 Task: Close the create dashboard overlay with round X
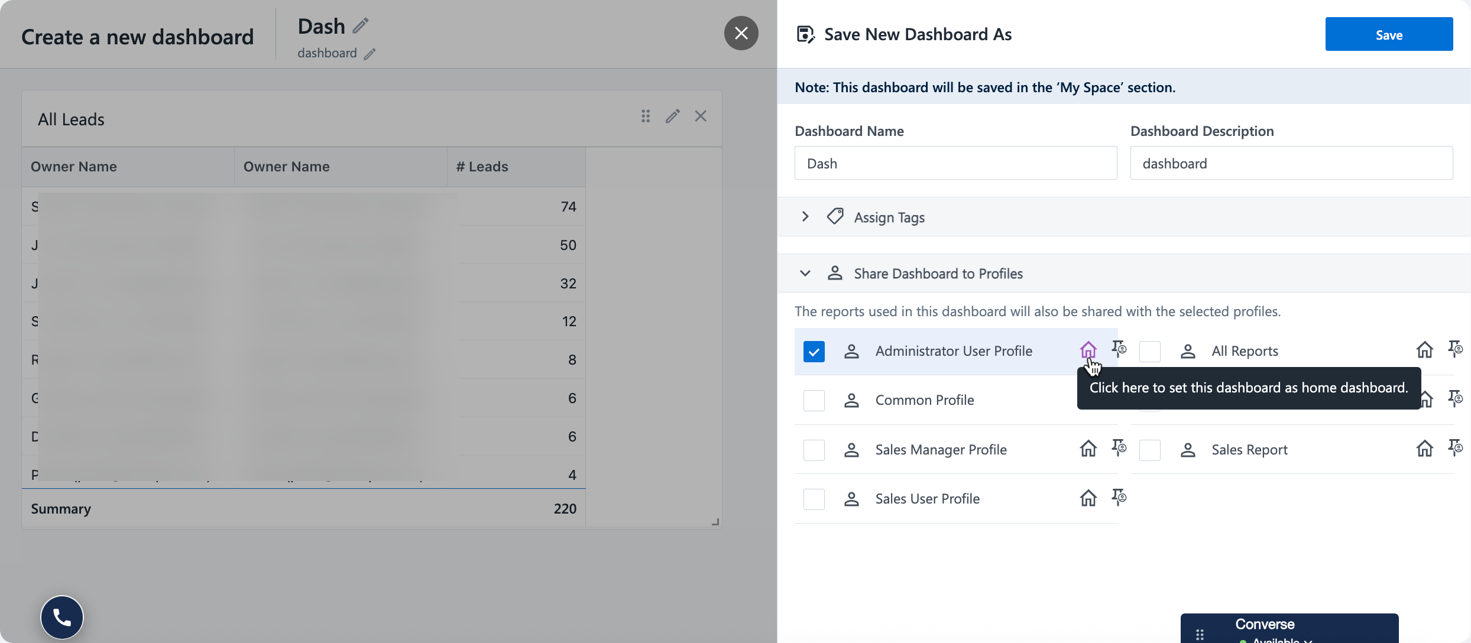click(x=741, y=33)
